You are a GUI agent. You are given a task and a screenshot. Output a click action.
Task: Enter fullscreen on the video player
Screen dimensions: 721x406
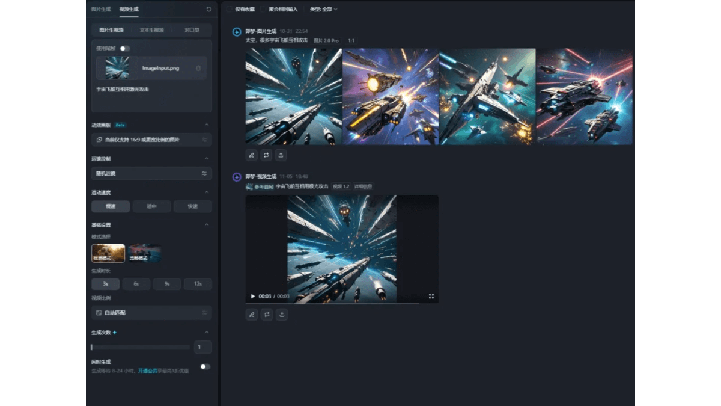coord(431,296)
